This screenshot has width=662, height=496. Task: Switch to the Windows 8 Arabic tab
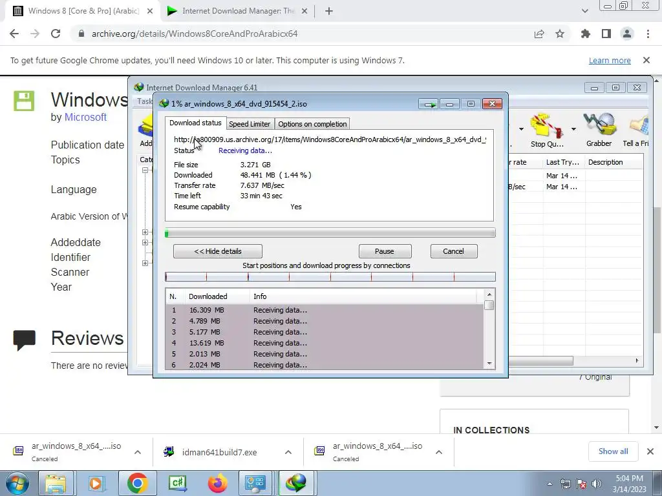point(83,11)
